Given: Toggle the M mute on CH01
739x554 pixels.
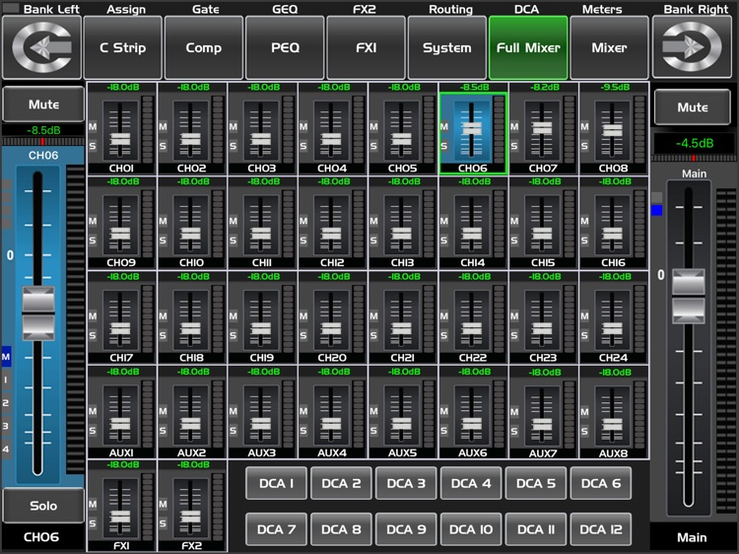Looking at the screenshot, I should pos(93,126).
